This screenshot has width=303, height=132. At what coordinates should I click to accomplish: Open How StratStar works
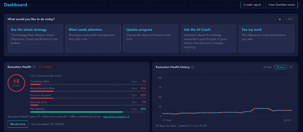pos(282,5)
